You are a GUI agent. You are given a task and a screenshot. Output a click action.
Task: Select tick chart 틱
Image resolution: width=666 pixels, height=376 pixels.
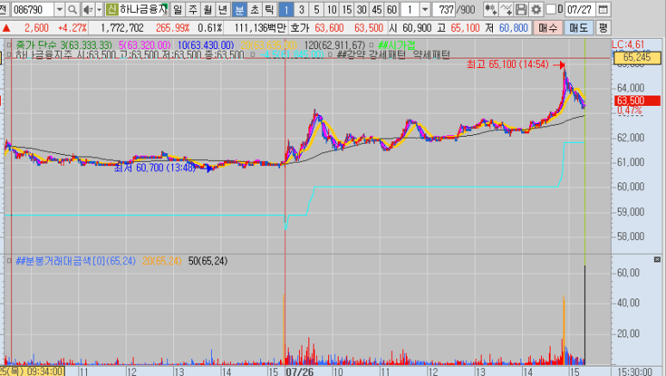tap(270, 9)
